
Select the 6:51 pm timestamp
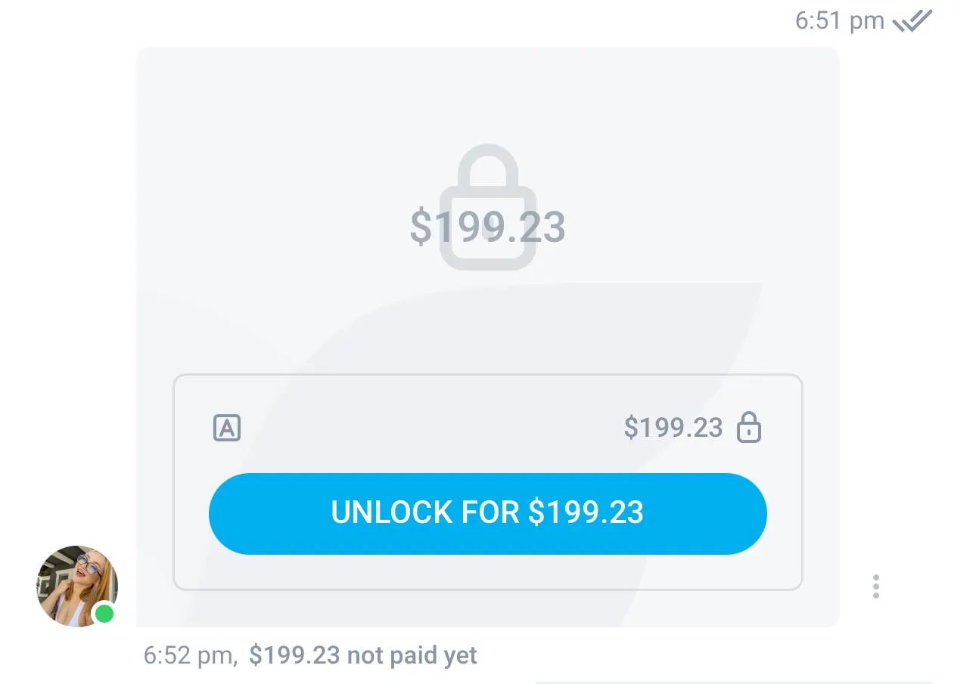point(839,21)
